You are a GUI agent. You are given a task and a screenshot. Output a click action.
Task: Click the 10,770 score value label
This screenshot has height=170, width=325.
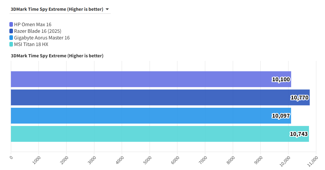click(x=299, y=98)
